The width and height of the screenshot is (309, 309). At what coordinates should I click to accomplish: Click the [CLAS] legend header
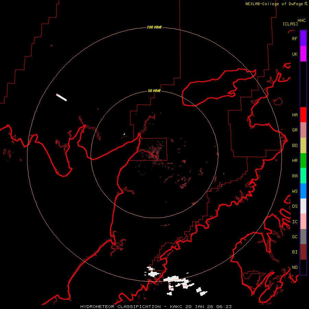290,24
